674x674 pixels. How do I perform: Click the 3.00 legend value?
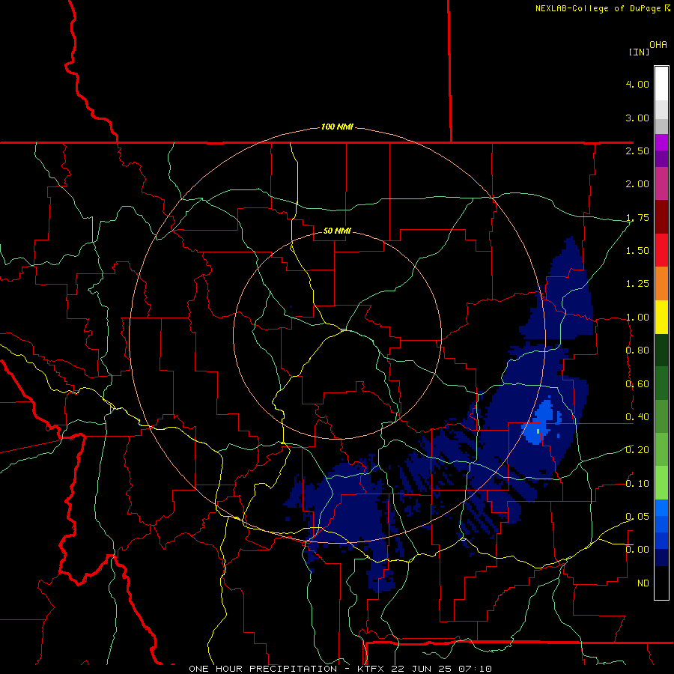pos(637,118)
